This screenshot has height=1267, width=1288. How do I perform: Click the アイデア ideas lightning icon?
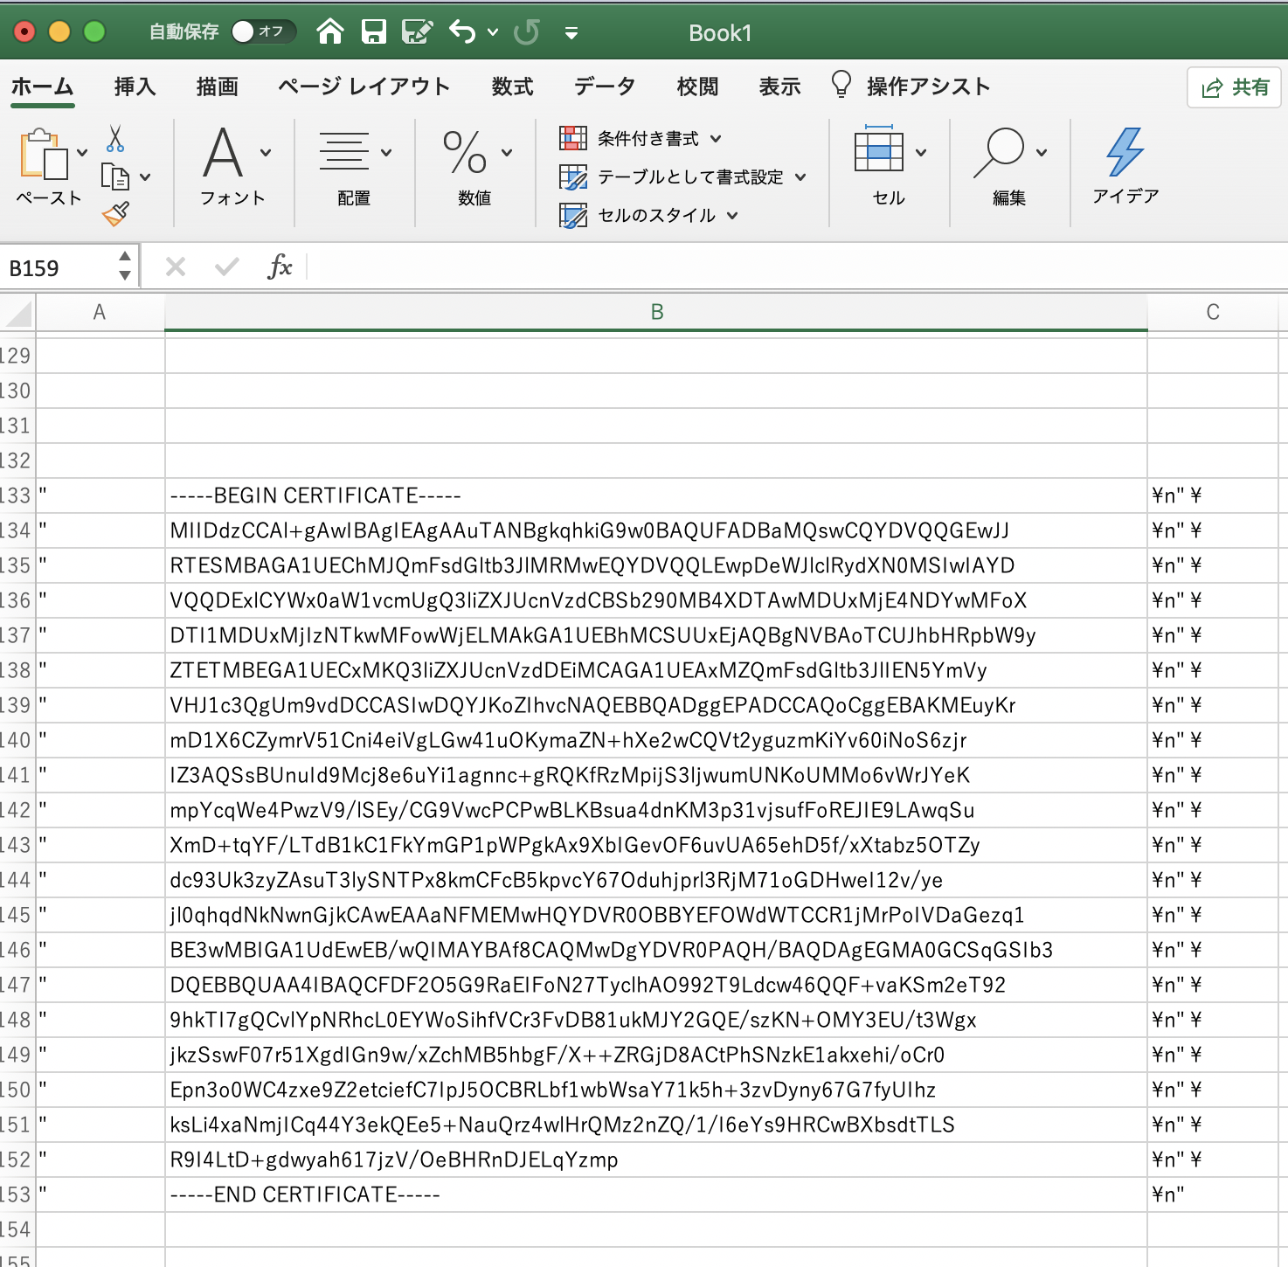click(1125, 166)
